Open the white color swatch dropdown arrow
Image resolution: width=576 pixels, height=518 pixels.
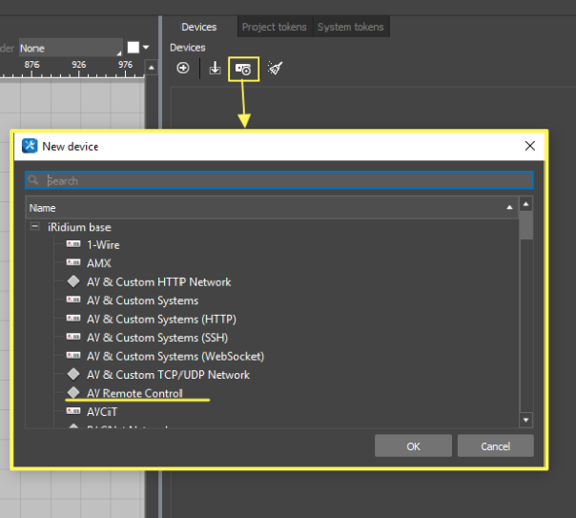coord(147,48)
